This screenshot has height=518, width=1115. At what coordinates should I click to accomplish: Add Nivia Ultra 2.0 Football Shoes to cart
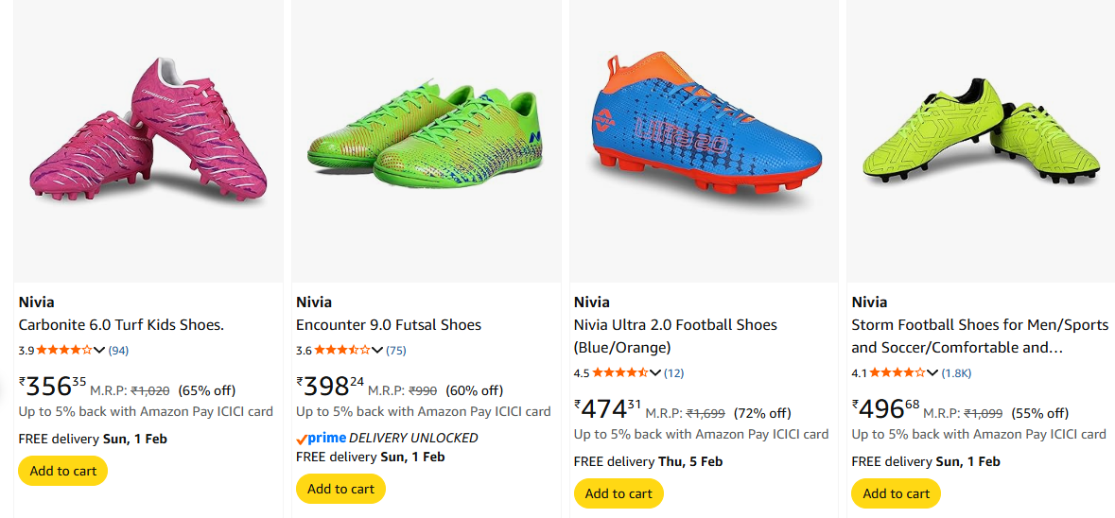(x=618, y=493)
